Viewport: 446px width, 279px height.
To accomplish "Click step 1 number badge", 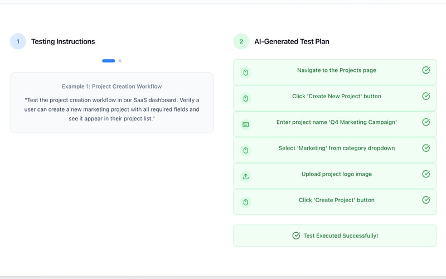I will (18, 41).
